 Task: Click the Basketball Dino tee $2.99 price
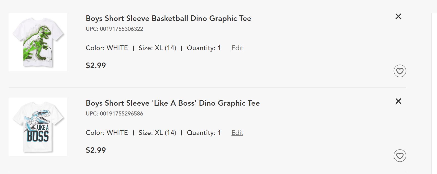coord(96,66)
